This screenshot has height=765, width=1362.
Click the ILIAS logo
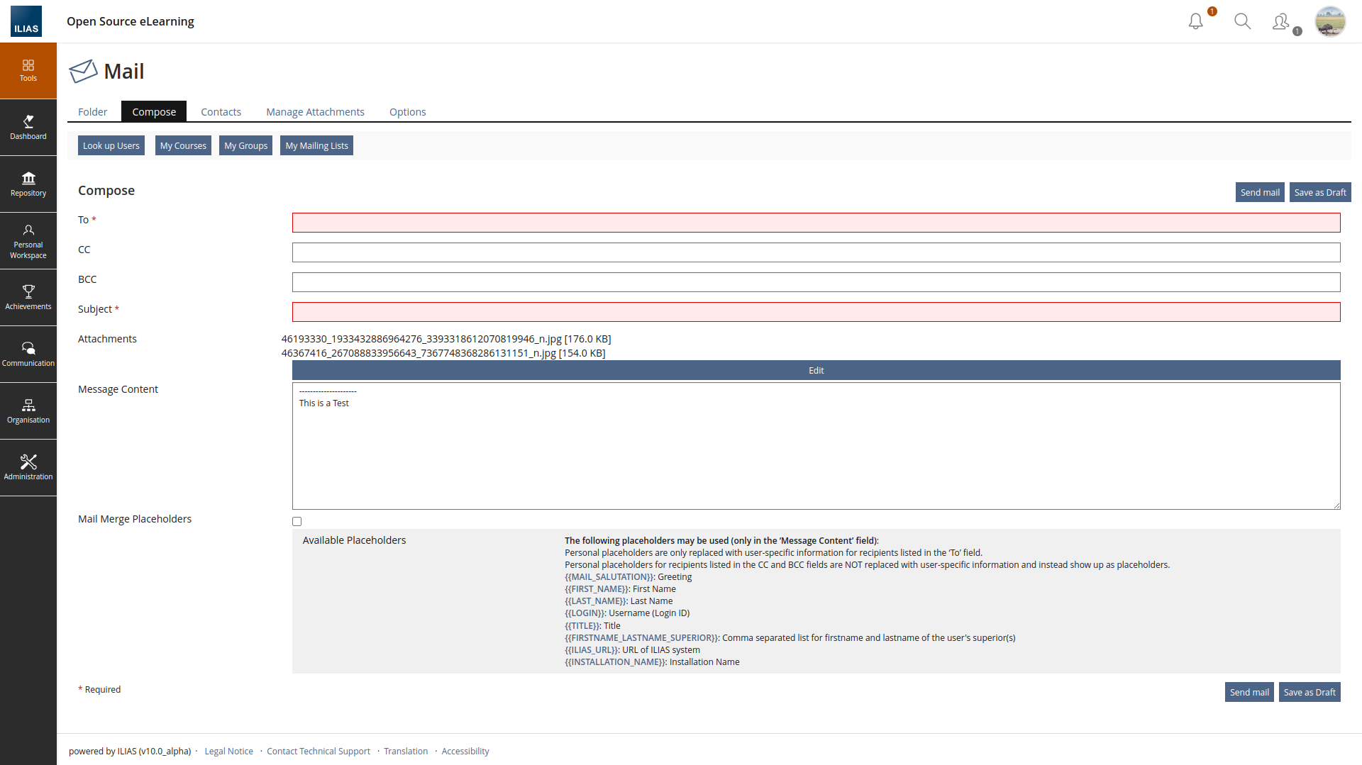[x=26, y=21]
